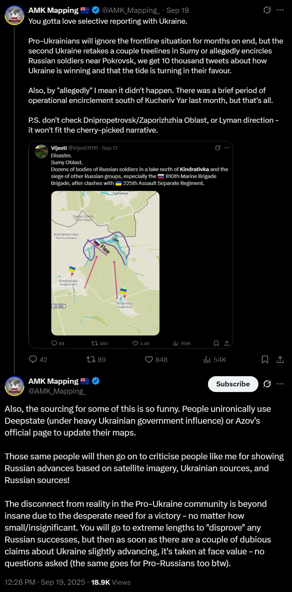This screenshot has height=592, width=292.
Task: Reply to the Sep 19 AMK Mapping tweet
Action: [33, 359]
